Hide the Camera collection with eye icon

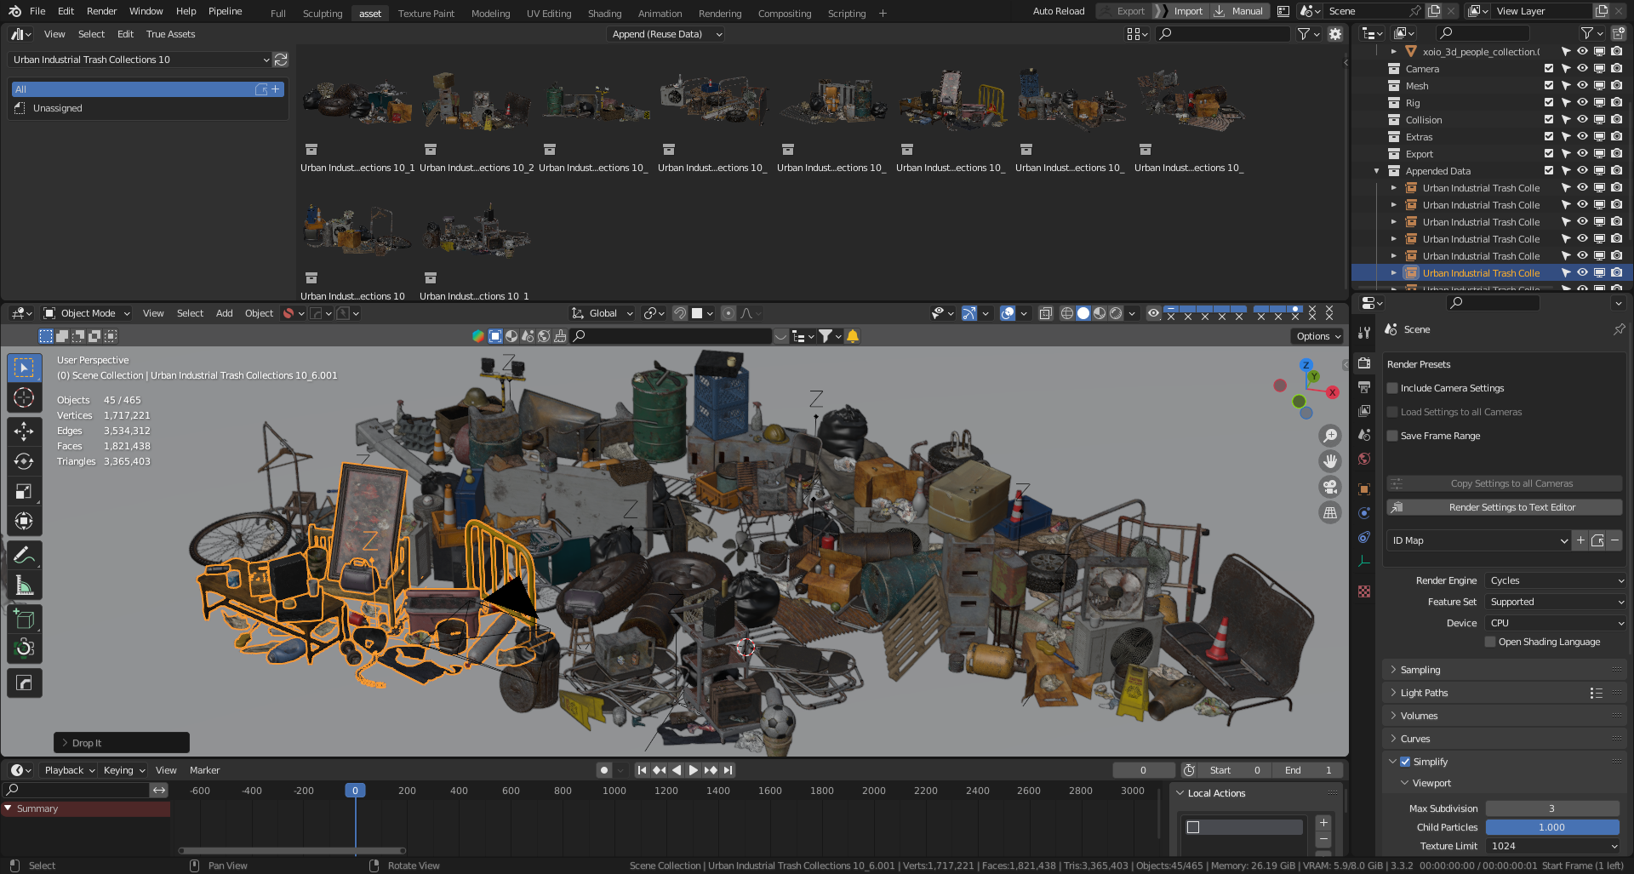click(1582, 69)
